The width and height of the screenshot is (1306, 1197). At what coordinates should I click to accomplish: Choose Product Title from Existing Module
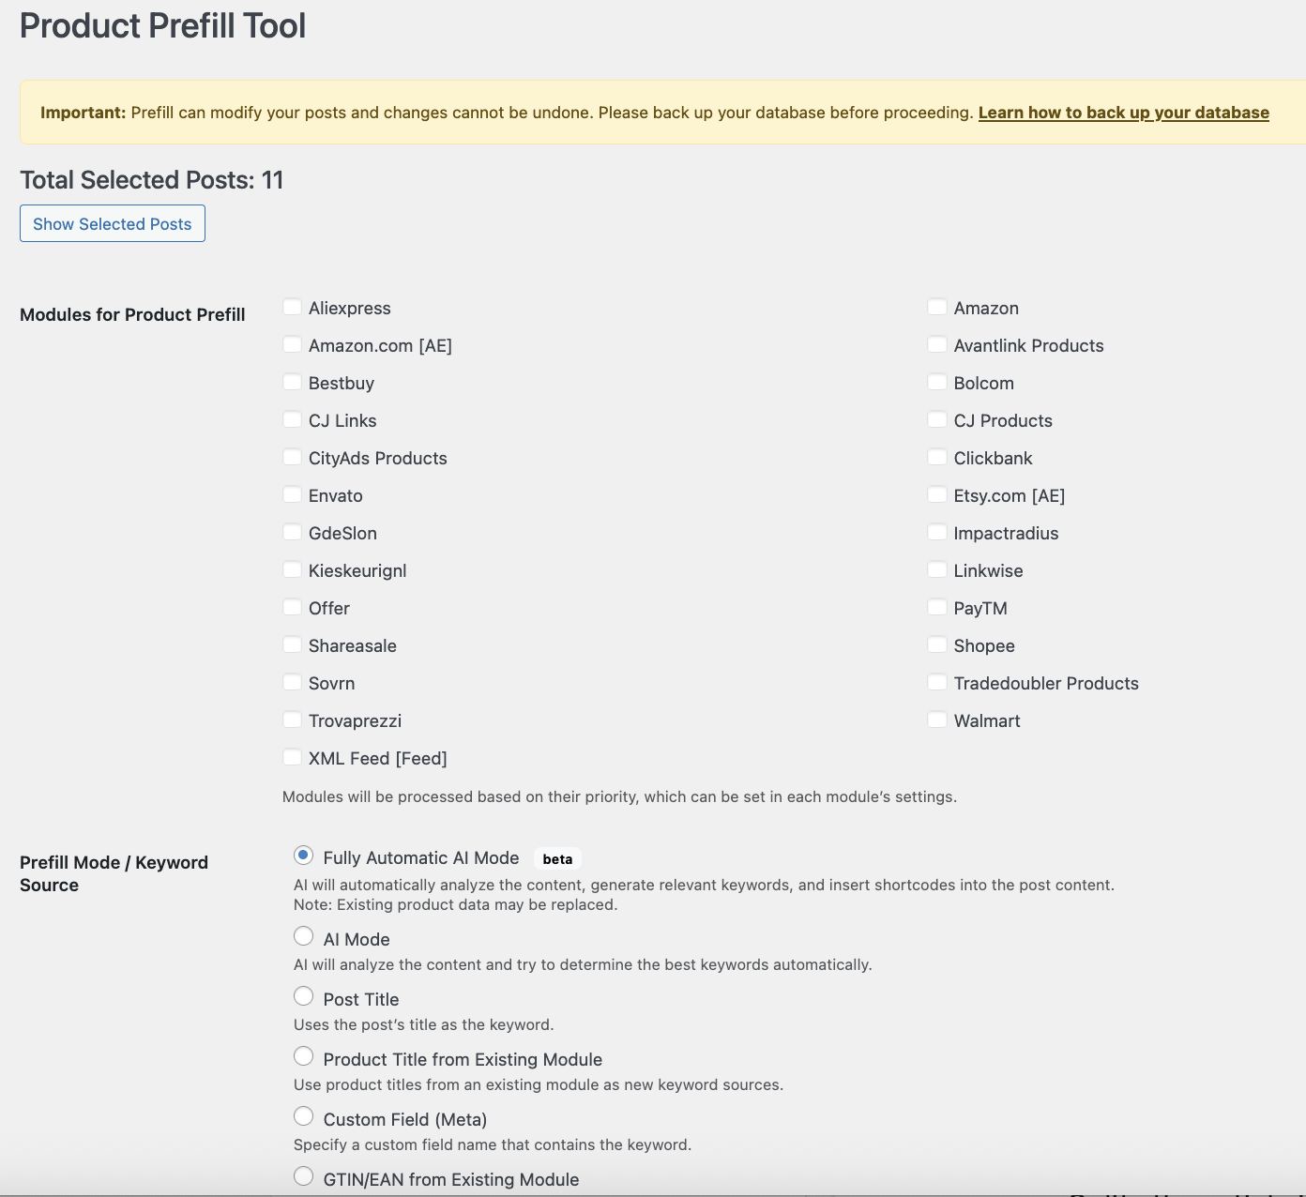[x=303, y=1056]
